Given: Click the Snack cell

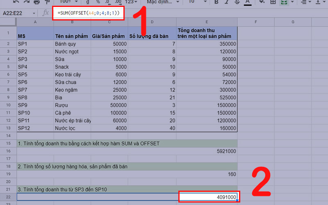Looking at the screenshot, I should click(x=72, y=67).
